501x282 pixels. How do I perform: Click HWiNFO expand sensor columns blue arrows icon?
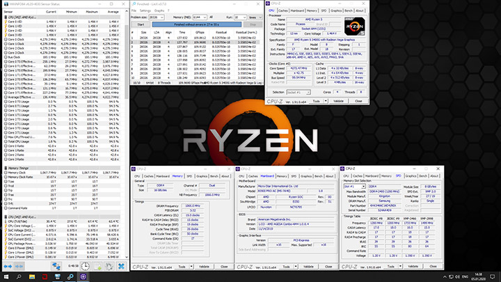pos(8,266)
